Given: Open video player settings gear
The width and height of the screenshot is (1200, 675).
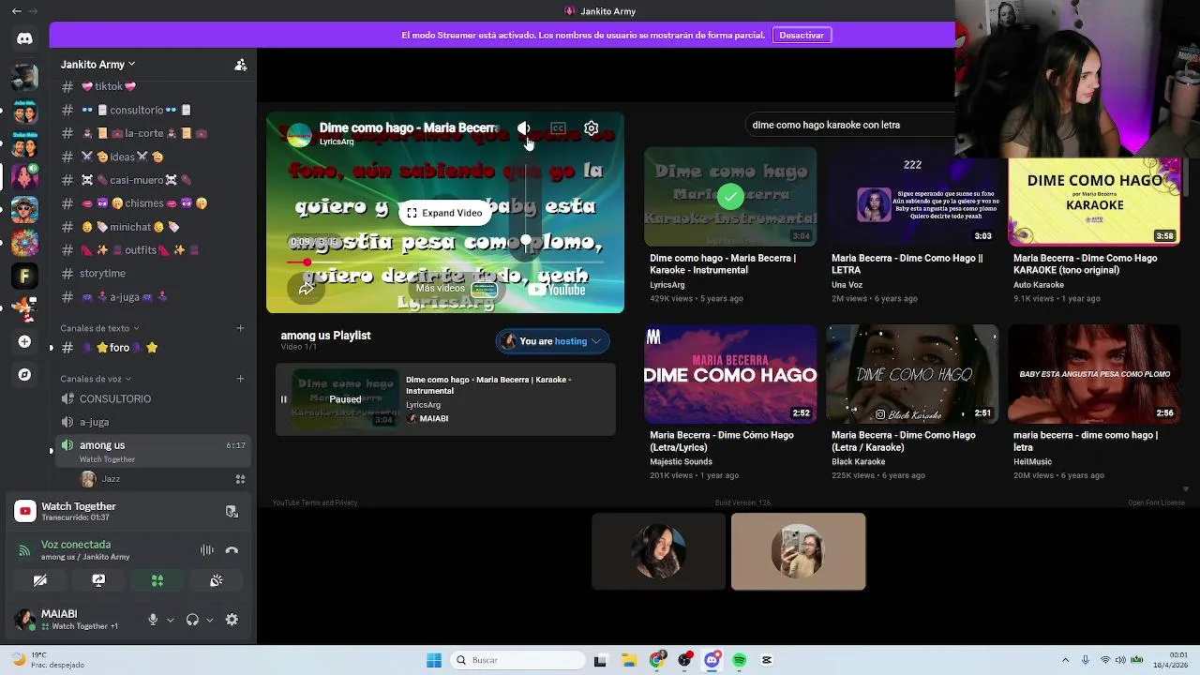Looking at the screenshot, I should click(x=592, y=128).
